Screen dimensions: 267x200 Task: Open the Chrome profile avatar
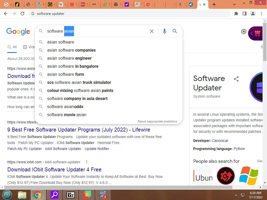coord(253,14)
